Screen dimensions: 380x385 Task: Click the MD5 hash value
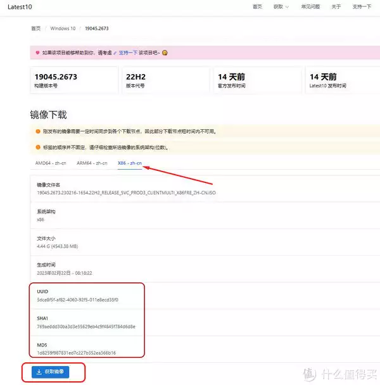point(77,353)
